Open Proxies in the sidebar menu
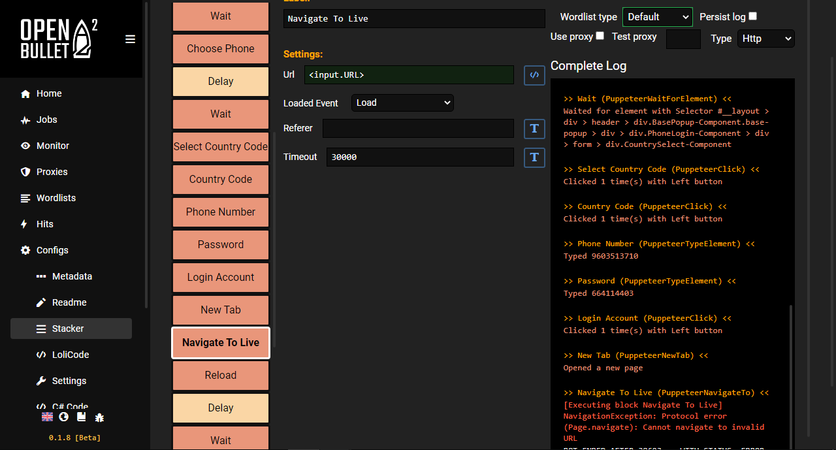The height and width of the screenshot is (450, 836). (52, 172)
